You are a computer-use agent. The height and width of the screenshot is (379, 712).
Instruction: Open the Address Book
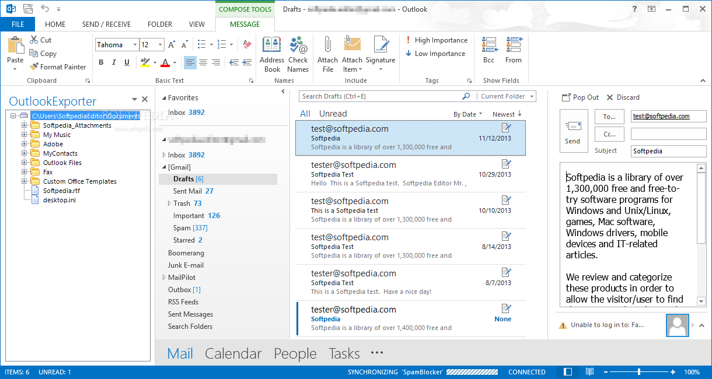pos(272,54)
